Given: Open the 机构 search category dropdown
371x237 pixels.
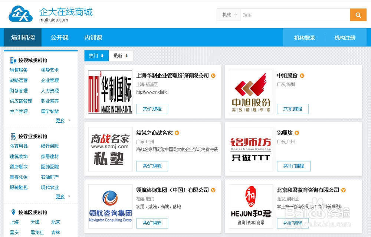Looking at the screenshot, I should click(x=229, y=15).
